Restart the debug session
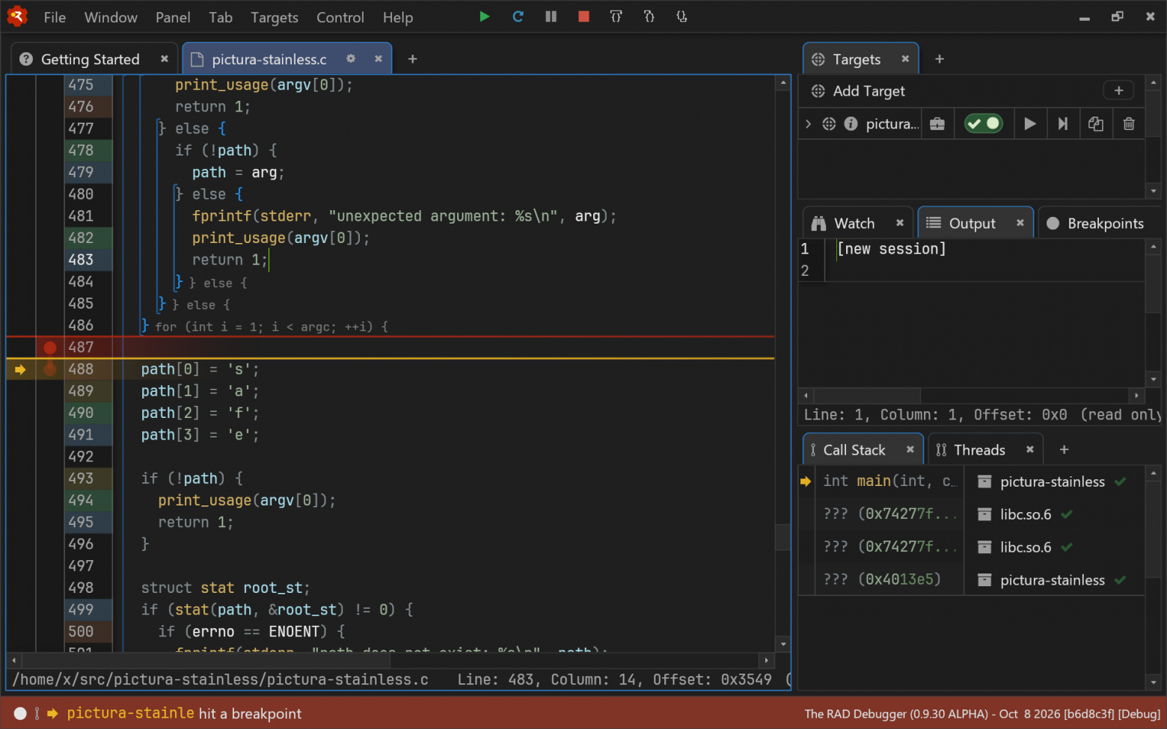Viewport: 1167px width, 729px height. [518, 16]
